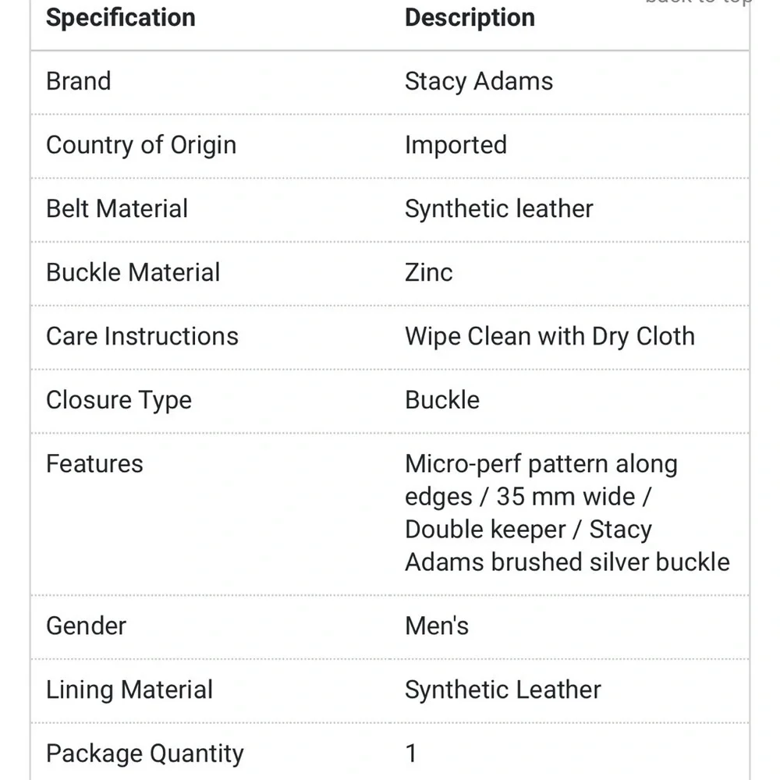The height and width of the screenshot is (780, 780).
Task: Click 'Wipe Clean with Dry Cloth' text
Action: [x=550, y=337]
